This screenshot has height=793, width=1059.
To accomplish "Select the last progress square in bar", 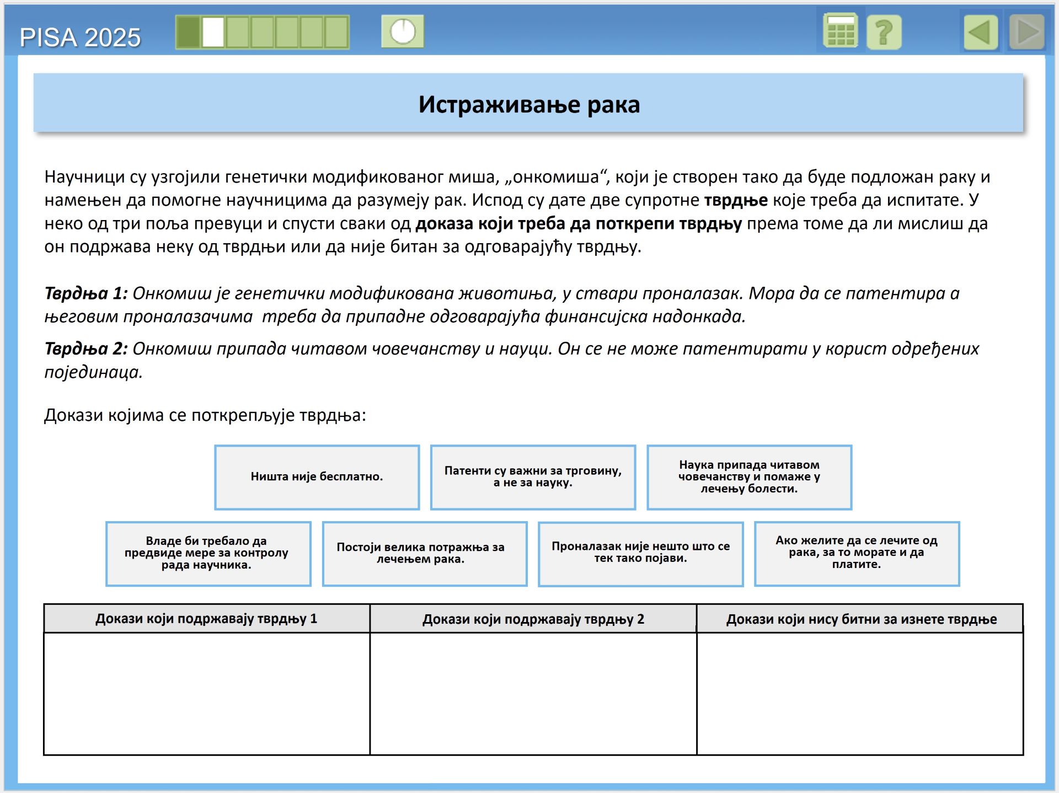I will pos(336,32).
